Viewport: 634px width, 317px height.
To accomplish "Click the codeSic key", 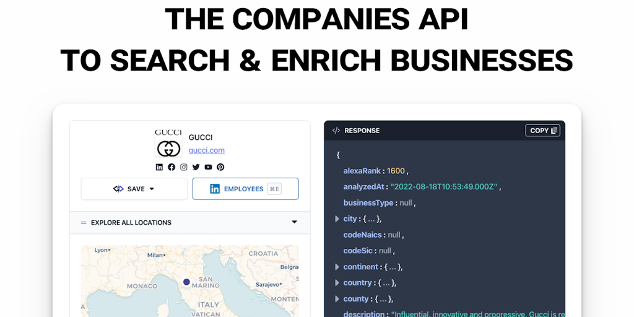I will click(358, 251).
